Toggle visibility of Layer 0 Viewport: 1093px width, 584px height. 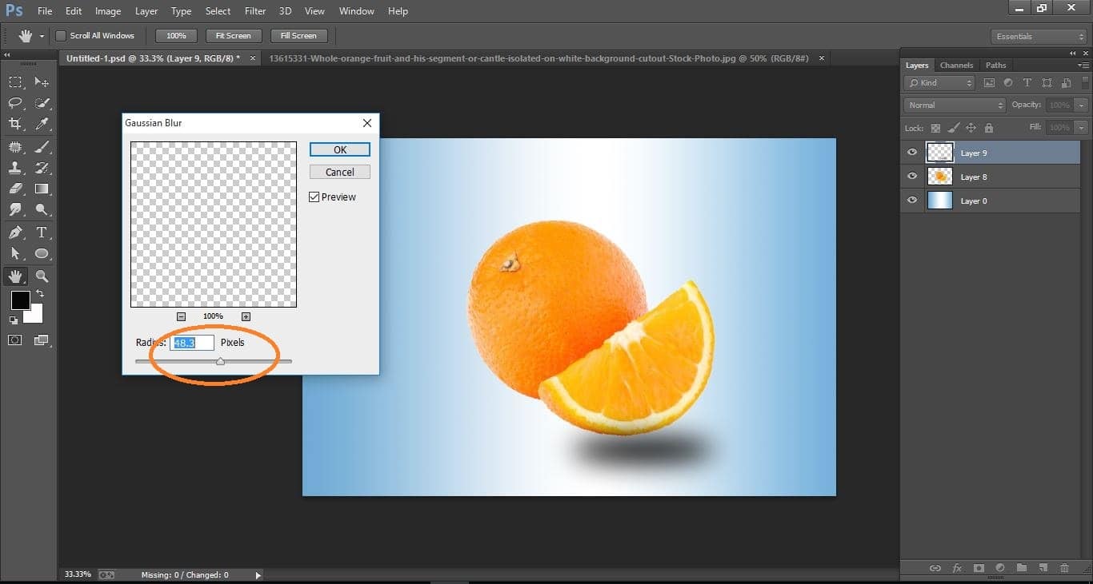point(911,201)
